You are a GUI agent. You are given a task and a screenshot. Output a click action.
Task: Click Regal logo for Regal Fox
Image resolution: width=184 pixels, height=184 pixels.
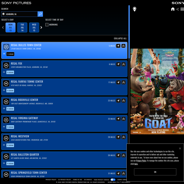6,65
